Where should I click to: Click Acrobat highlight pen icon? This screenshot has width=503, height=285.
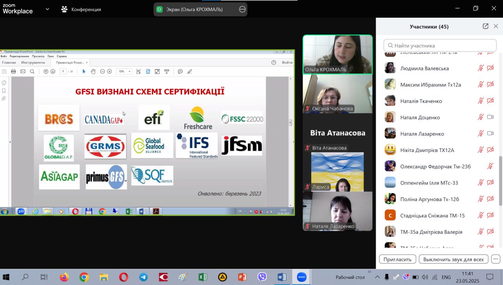click(x=190, y=71)
